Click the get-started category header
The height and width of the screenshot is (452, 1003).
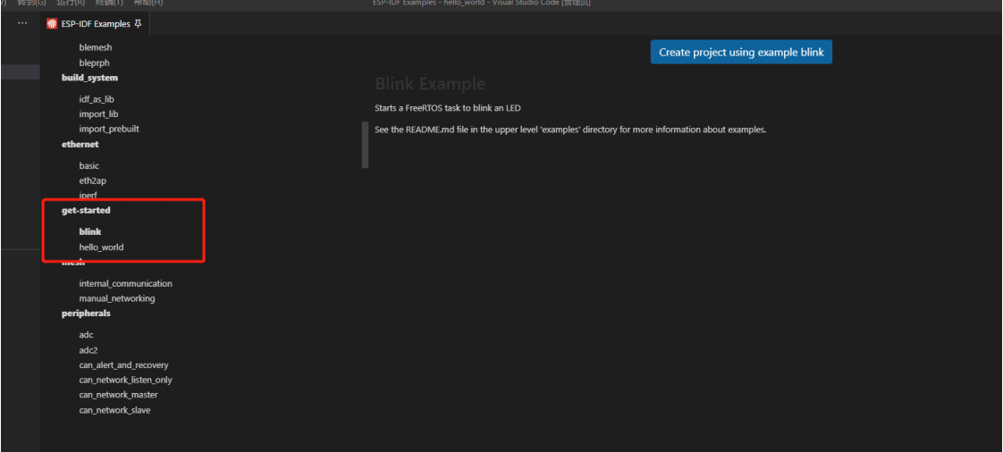pyautogui.click(x=86, y=210)
